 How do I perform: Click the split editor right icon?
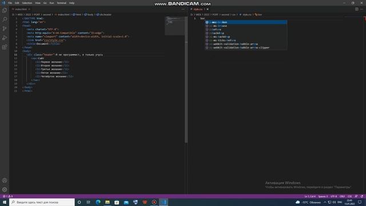[x=357, y=9]
